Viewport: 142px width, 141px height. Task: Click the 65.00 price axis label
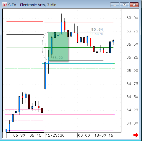(x=132, y=70)
